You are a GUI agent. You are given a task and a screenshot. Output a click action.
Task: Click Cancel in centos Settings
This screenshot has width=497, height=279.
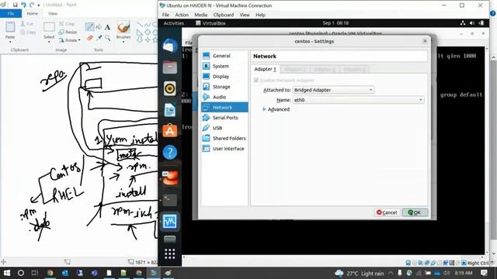[387, 212]
